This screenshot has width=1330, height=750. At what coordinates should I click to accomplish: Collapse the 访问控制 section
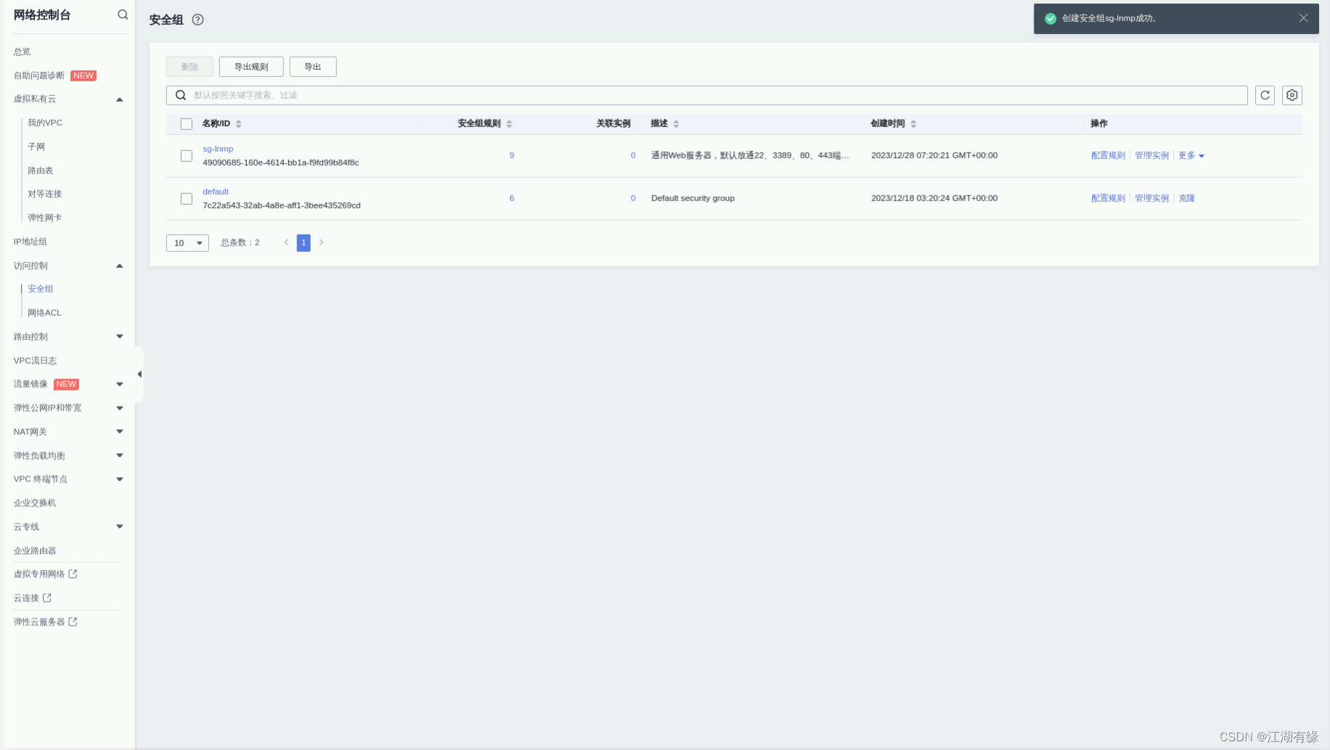point(120,266)
